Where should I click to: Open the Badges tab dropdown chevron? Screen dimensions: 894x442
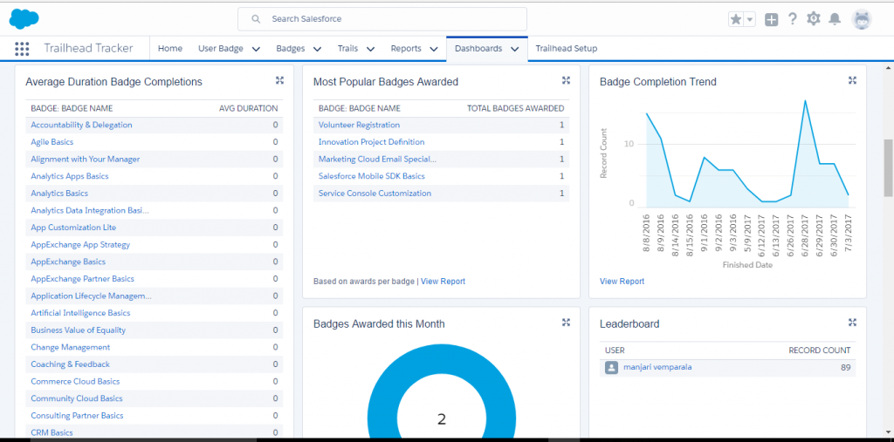(x=317, y=49)
